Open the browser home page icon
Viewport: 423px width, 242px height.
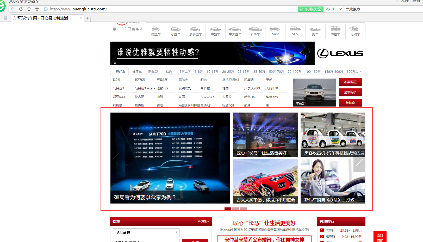pyautogui.click(x=29, y=9)
